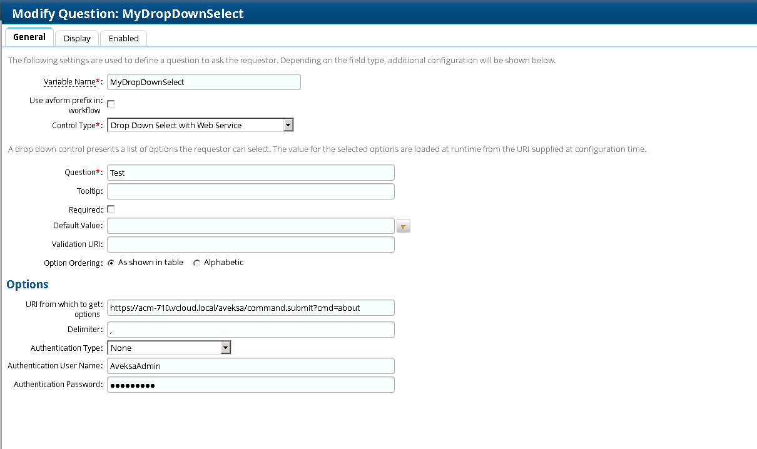Screen dimensions: 757x449
Task: Focus the Validation URI field
Action: [250, 245]
